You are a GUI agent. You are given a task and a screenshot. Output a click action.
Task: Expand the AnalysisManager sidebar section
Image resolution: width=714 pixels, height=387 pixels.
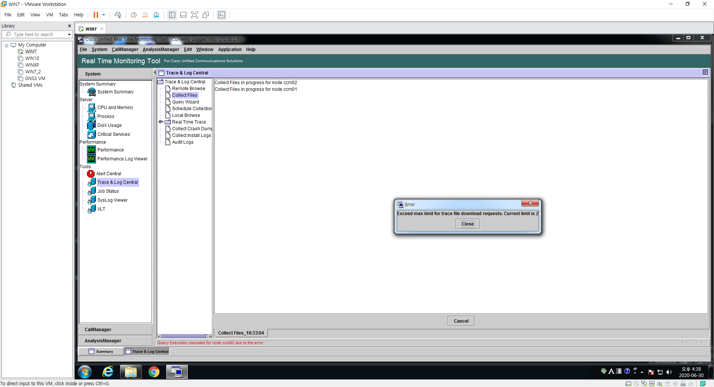point(116,341)
